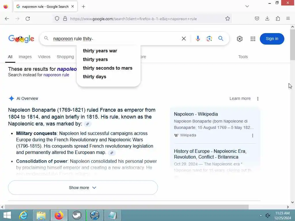Click the Firefox address bar URL
Viewport: 295px width, 221px height.
(133, 19)
